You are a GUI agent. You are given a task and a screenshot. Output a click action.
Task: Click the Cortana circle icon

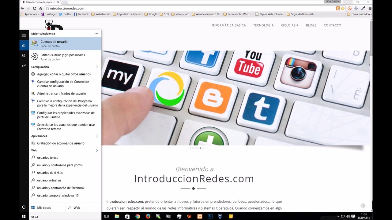click(x=24, y=207)
